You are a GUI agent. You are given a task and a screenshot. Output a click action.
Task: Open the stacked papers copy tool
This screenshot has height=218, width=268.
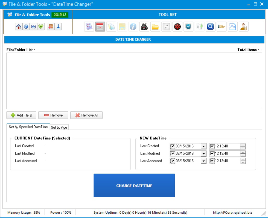coord(111,27)
